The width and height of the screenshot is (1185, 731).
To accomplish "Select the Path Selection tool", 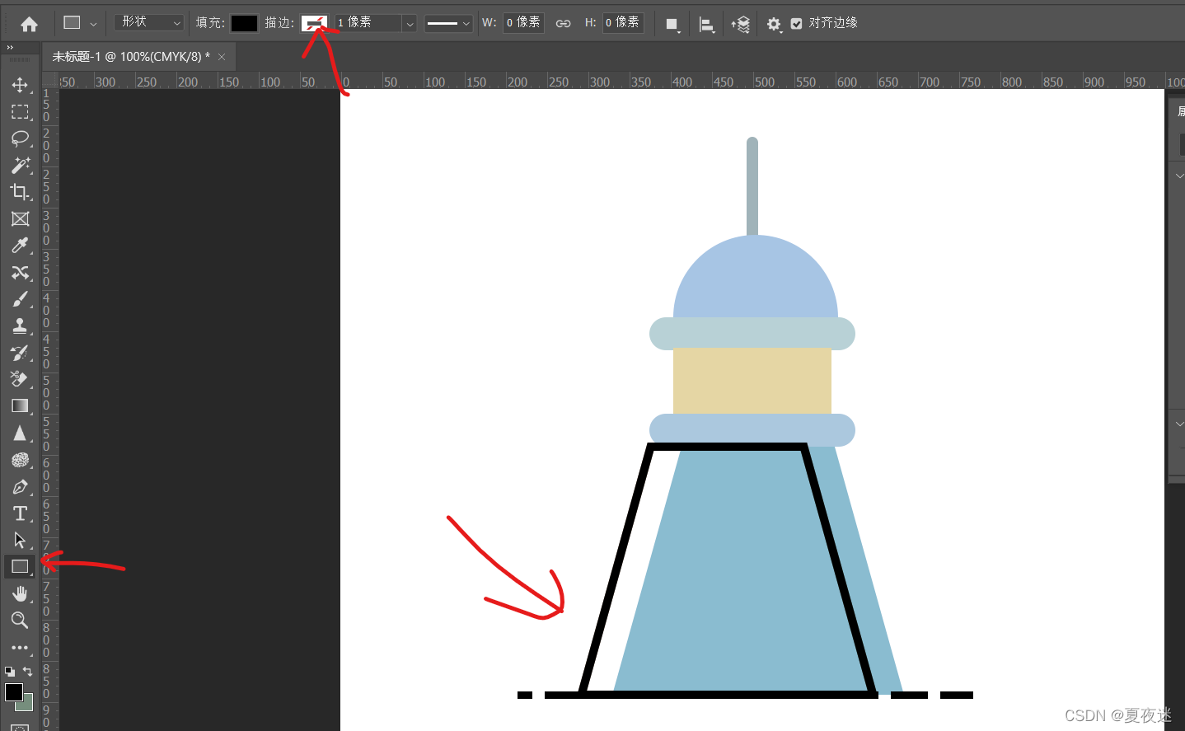I will [x=20, y=541].
